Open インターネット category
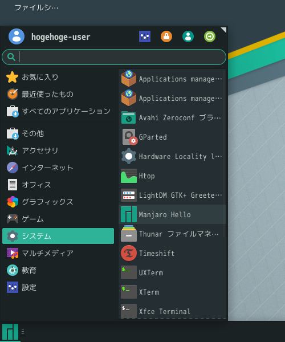285x342 pixels. coord(58,168)
